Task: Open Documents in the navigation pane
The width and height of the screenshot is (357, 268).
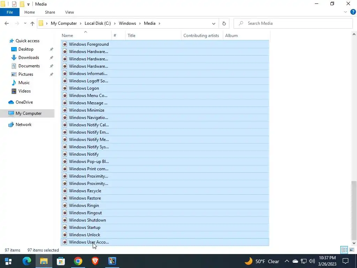Action: (29, 66)
